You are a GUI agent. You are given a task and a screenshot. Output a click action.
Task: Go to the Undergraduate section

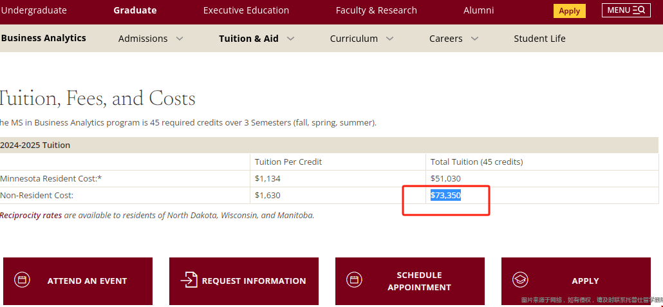click(x=34, y=10)
